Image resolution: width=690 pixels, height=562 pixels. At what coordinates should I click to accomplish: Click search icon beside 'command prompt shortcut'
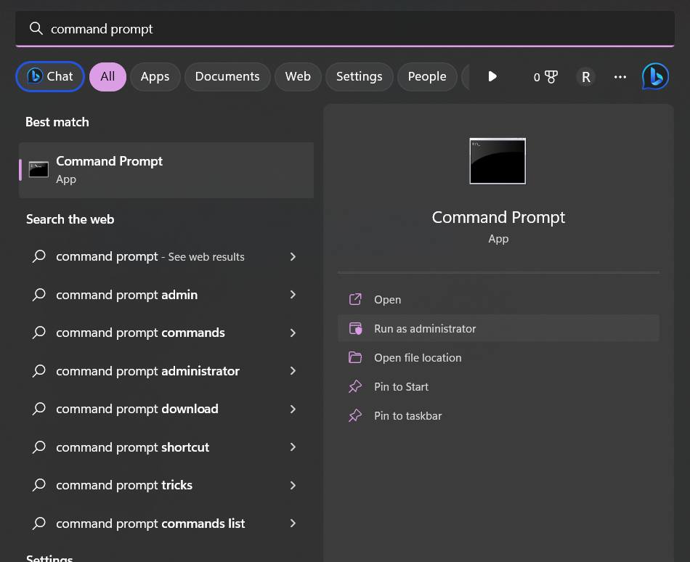point(39,447)
